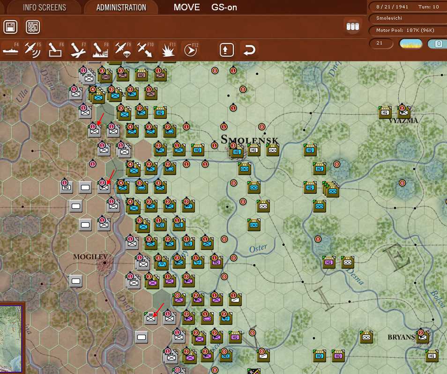Click the field showing 21

pos(381,43)
